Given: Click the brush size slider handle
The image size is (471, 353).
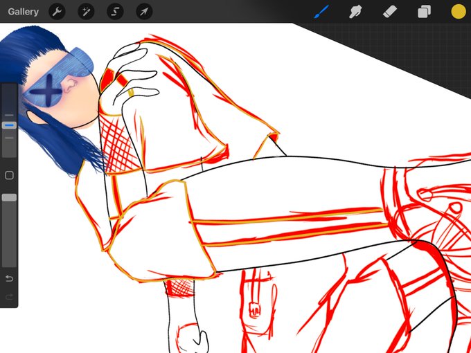Looking at the screenshot, I should 9,125.
